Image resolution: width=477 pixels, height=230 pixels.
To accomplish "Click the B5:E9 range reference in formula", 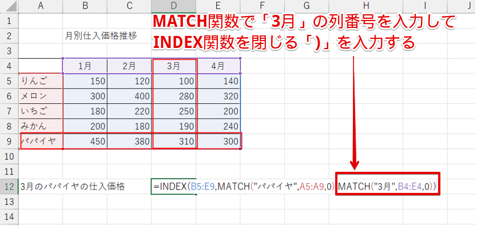I will click(x=203, y=187).
